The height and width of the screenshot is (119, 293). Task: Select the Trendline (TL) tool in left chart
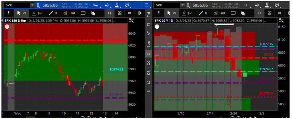click(x=52, y=13)
